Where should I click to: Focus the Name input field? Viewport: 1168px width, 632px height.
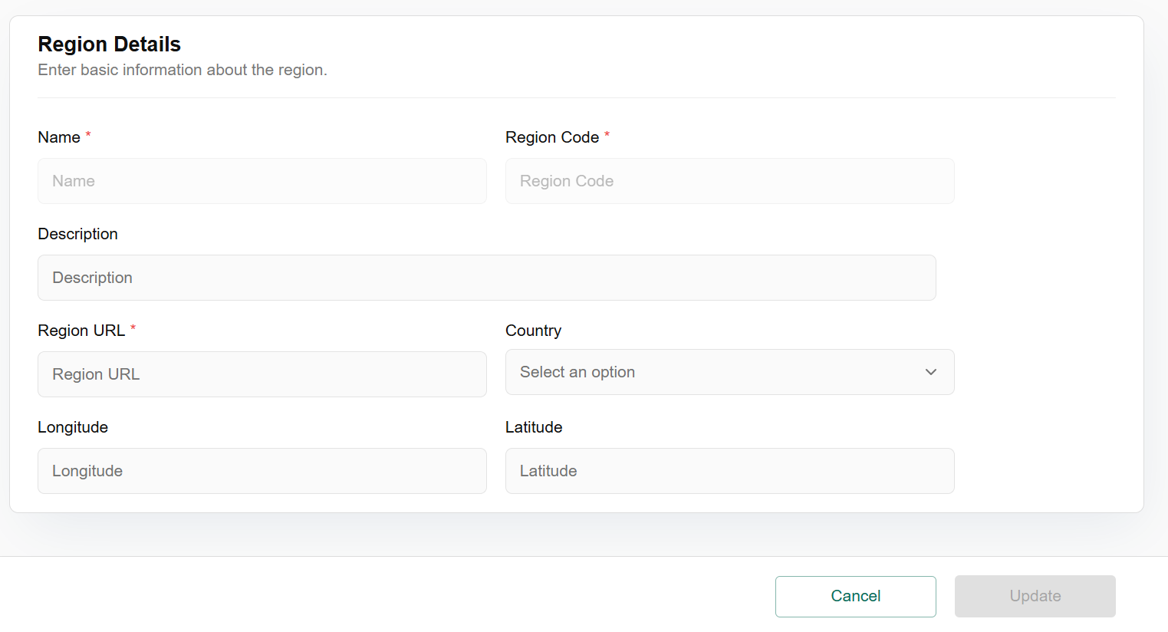click(x=262, y=181)
